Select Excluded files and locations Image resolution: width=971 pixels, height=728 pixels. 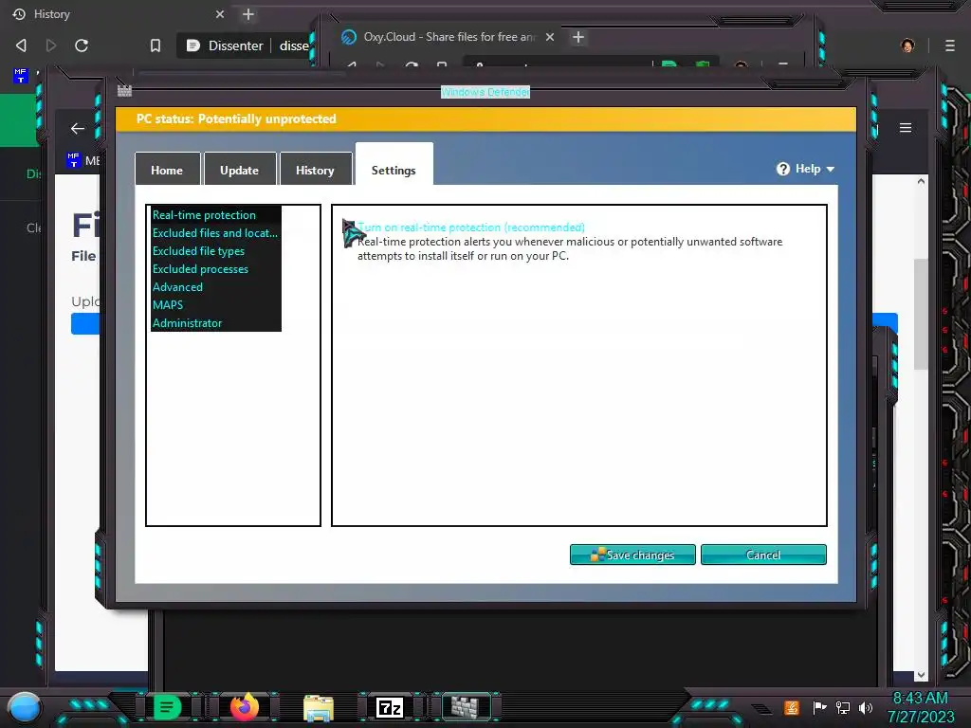tap(215, 233)
